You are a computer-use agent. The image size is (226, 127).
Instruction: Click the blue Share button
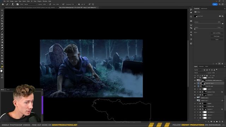click(x=215, y=4)
